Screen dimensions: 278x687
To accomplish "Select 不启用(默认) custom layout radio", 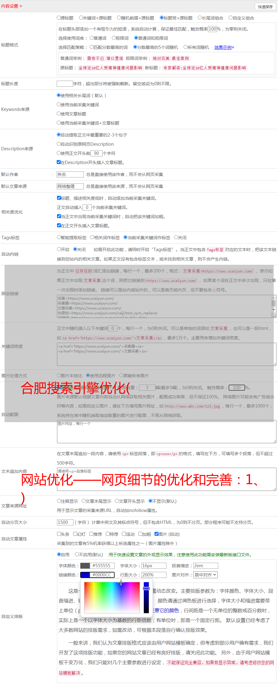I will (77, 554).
